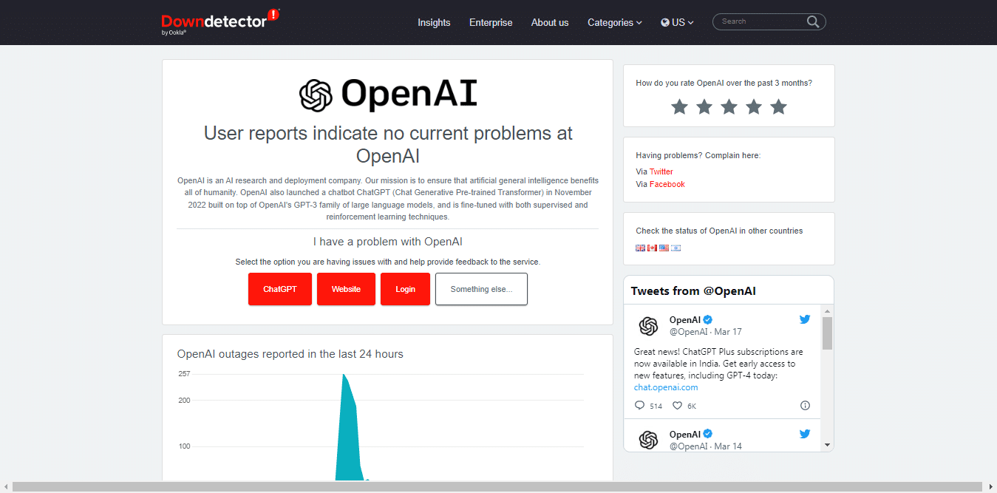Expand the Categories dropdown

coord(614,23)
